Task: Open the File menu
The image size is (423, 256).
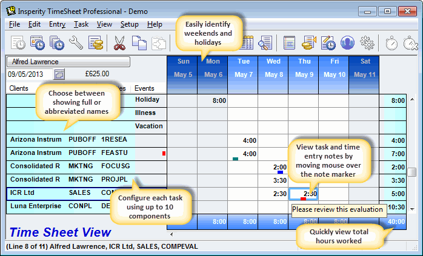Action: coord(15,24)
